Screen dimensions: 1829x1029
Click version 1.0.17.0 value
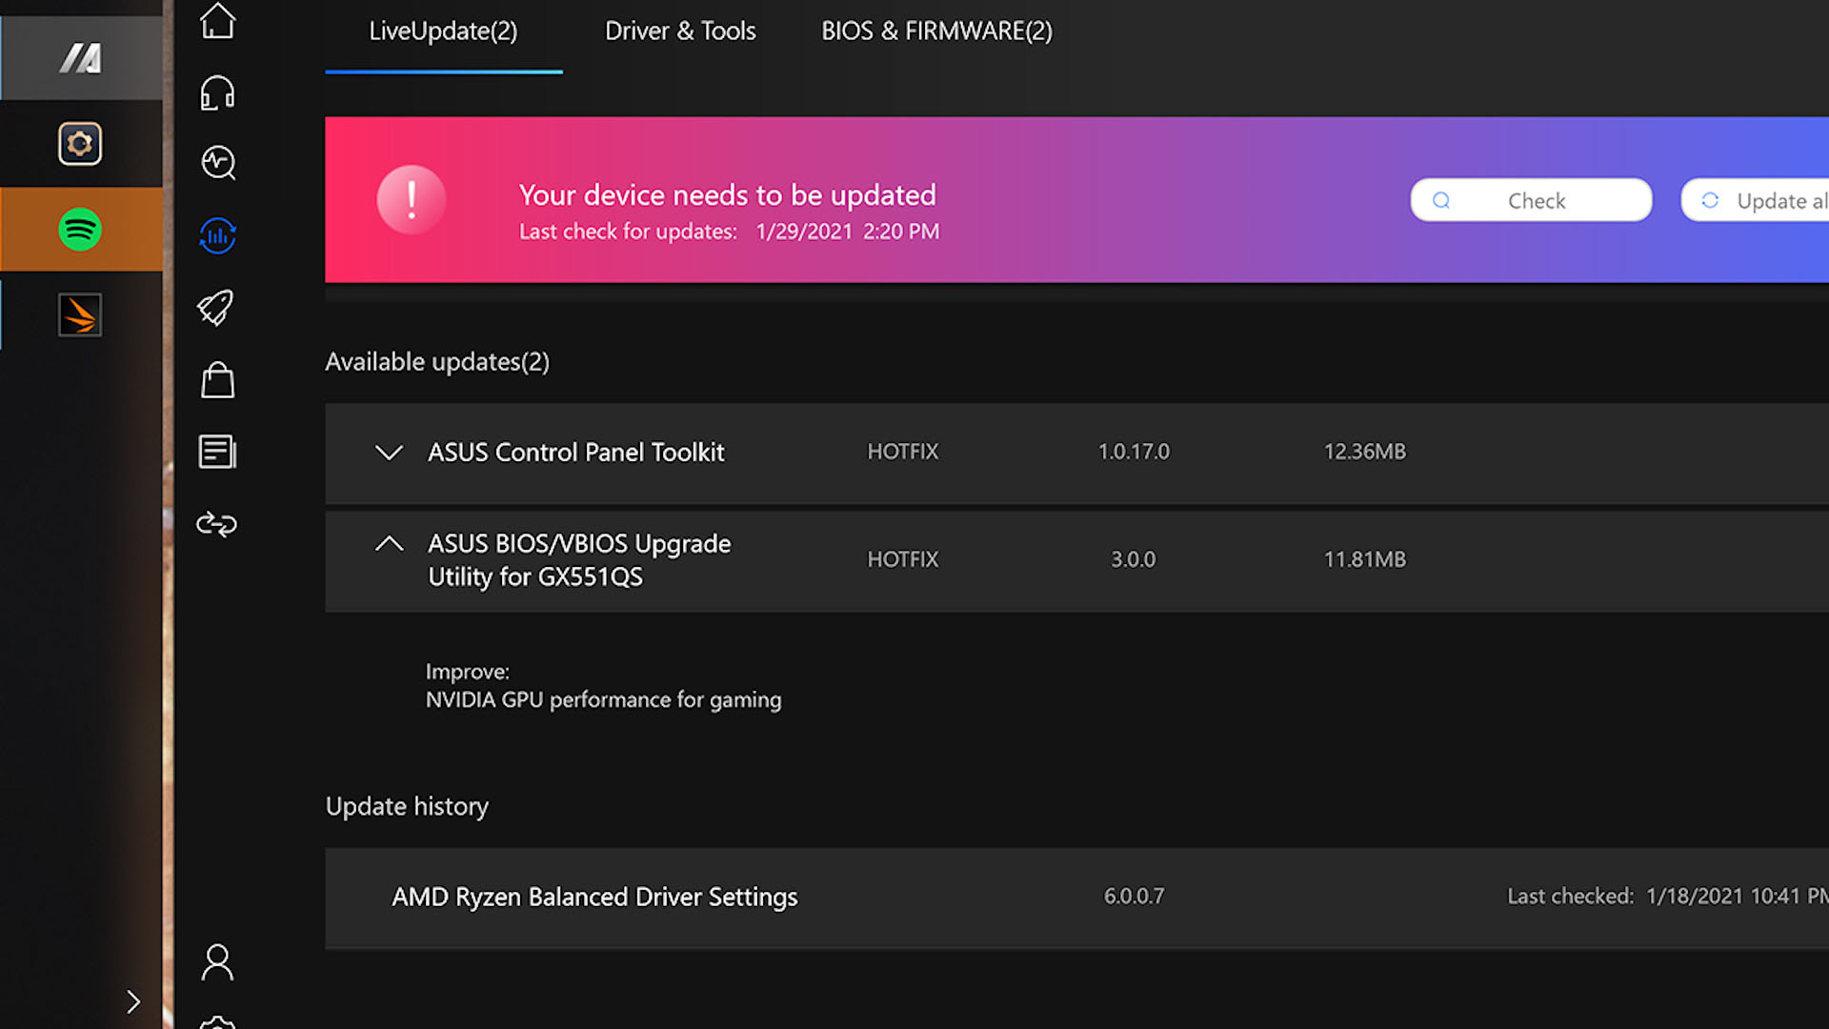(1134, 452)
